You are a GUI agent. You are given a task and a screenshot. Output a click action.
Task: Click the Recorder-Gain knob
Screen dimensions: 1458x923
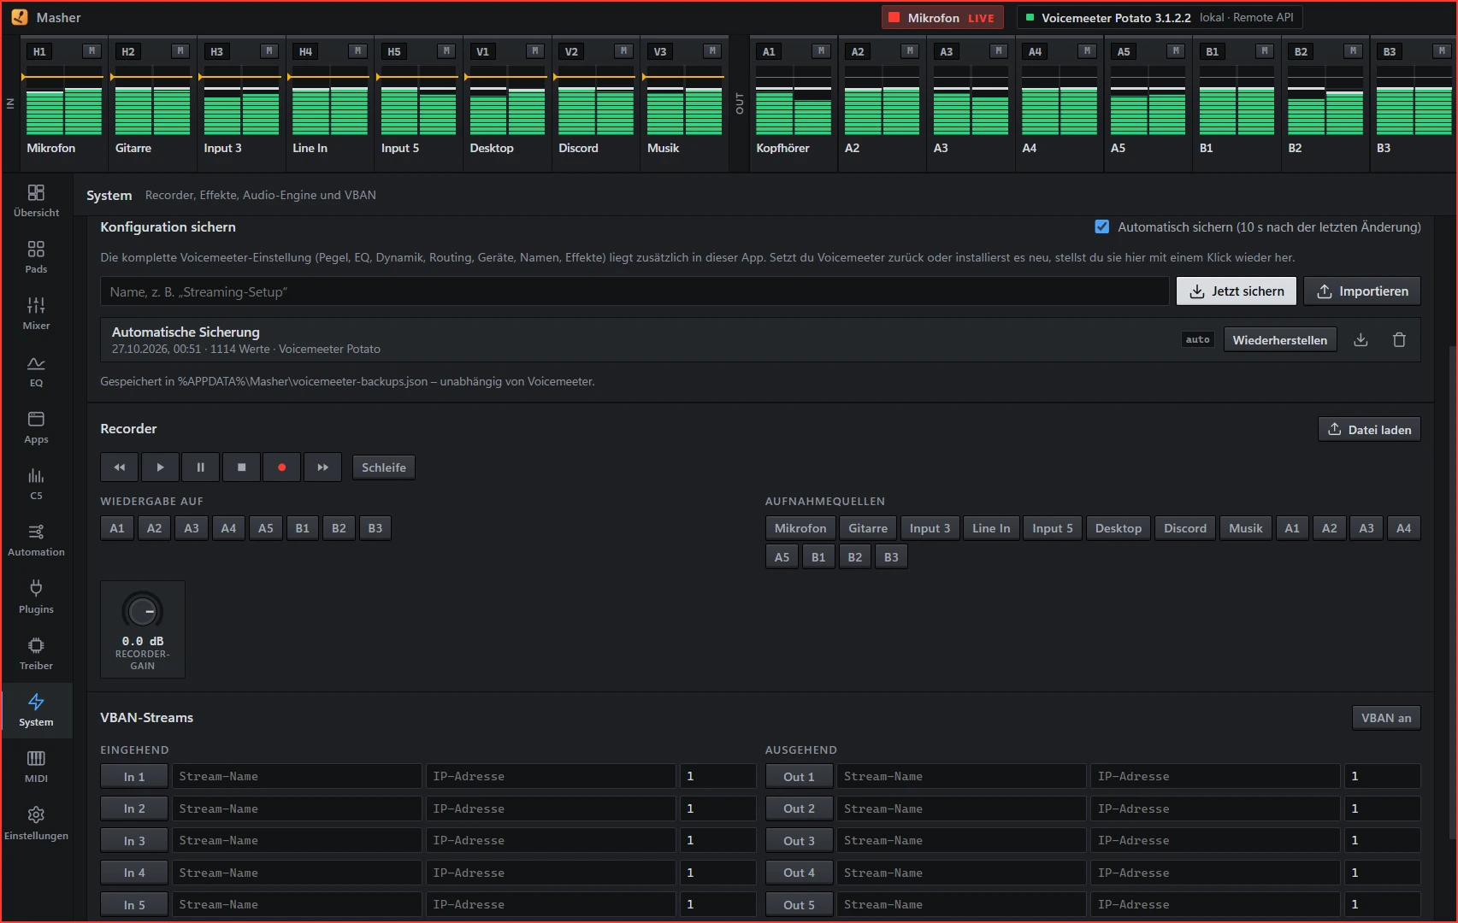(x=143, y=611)
